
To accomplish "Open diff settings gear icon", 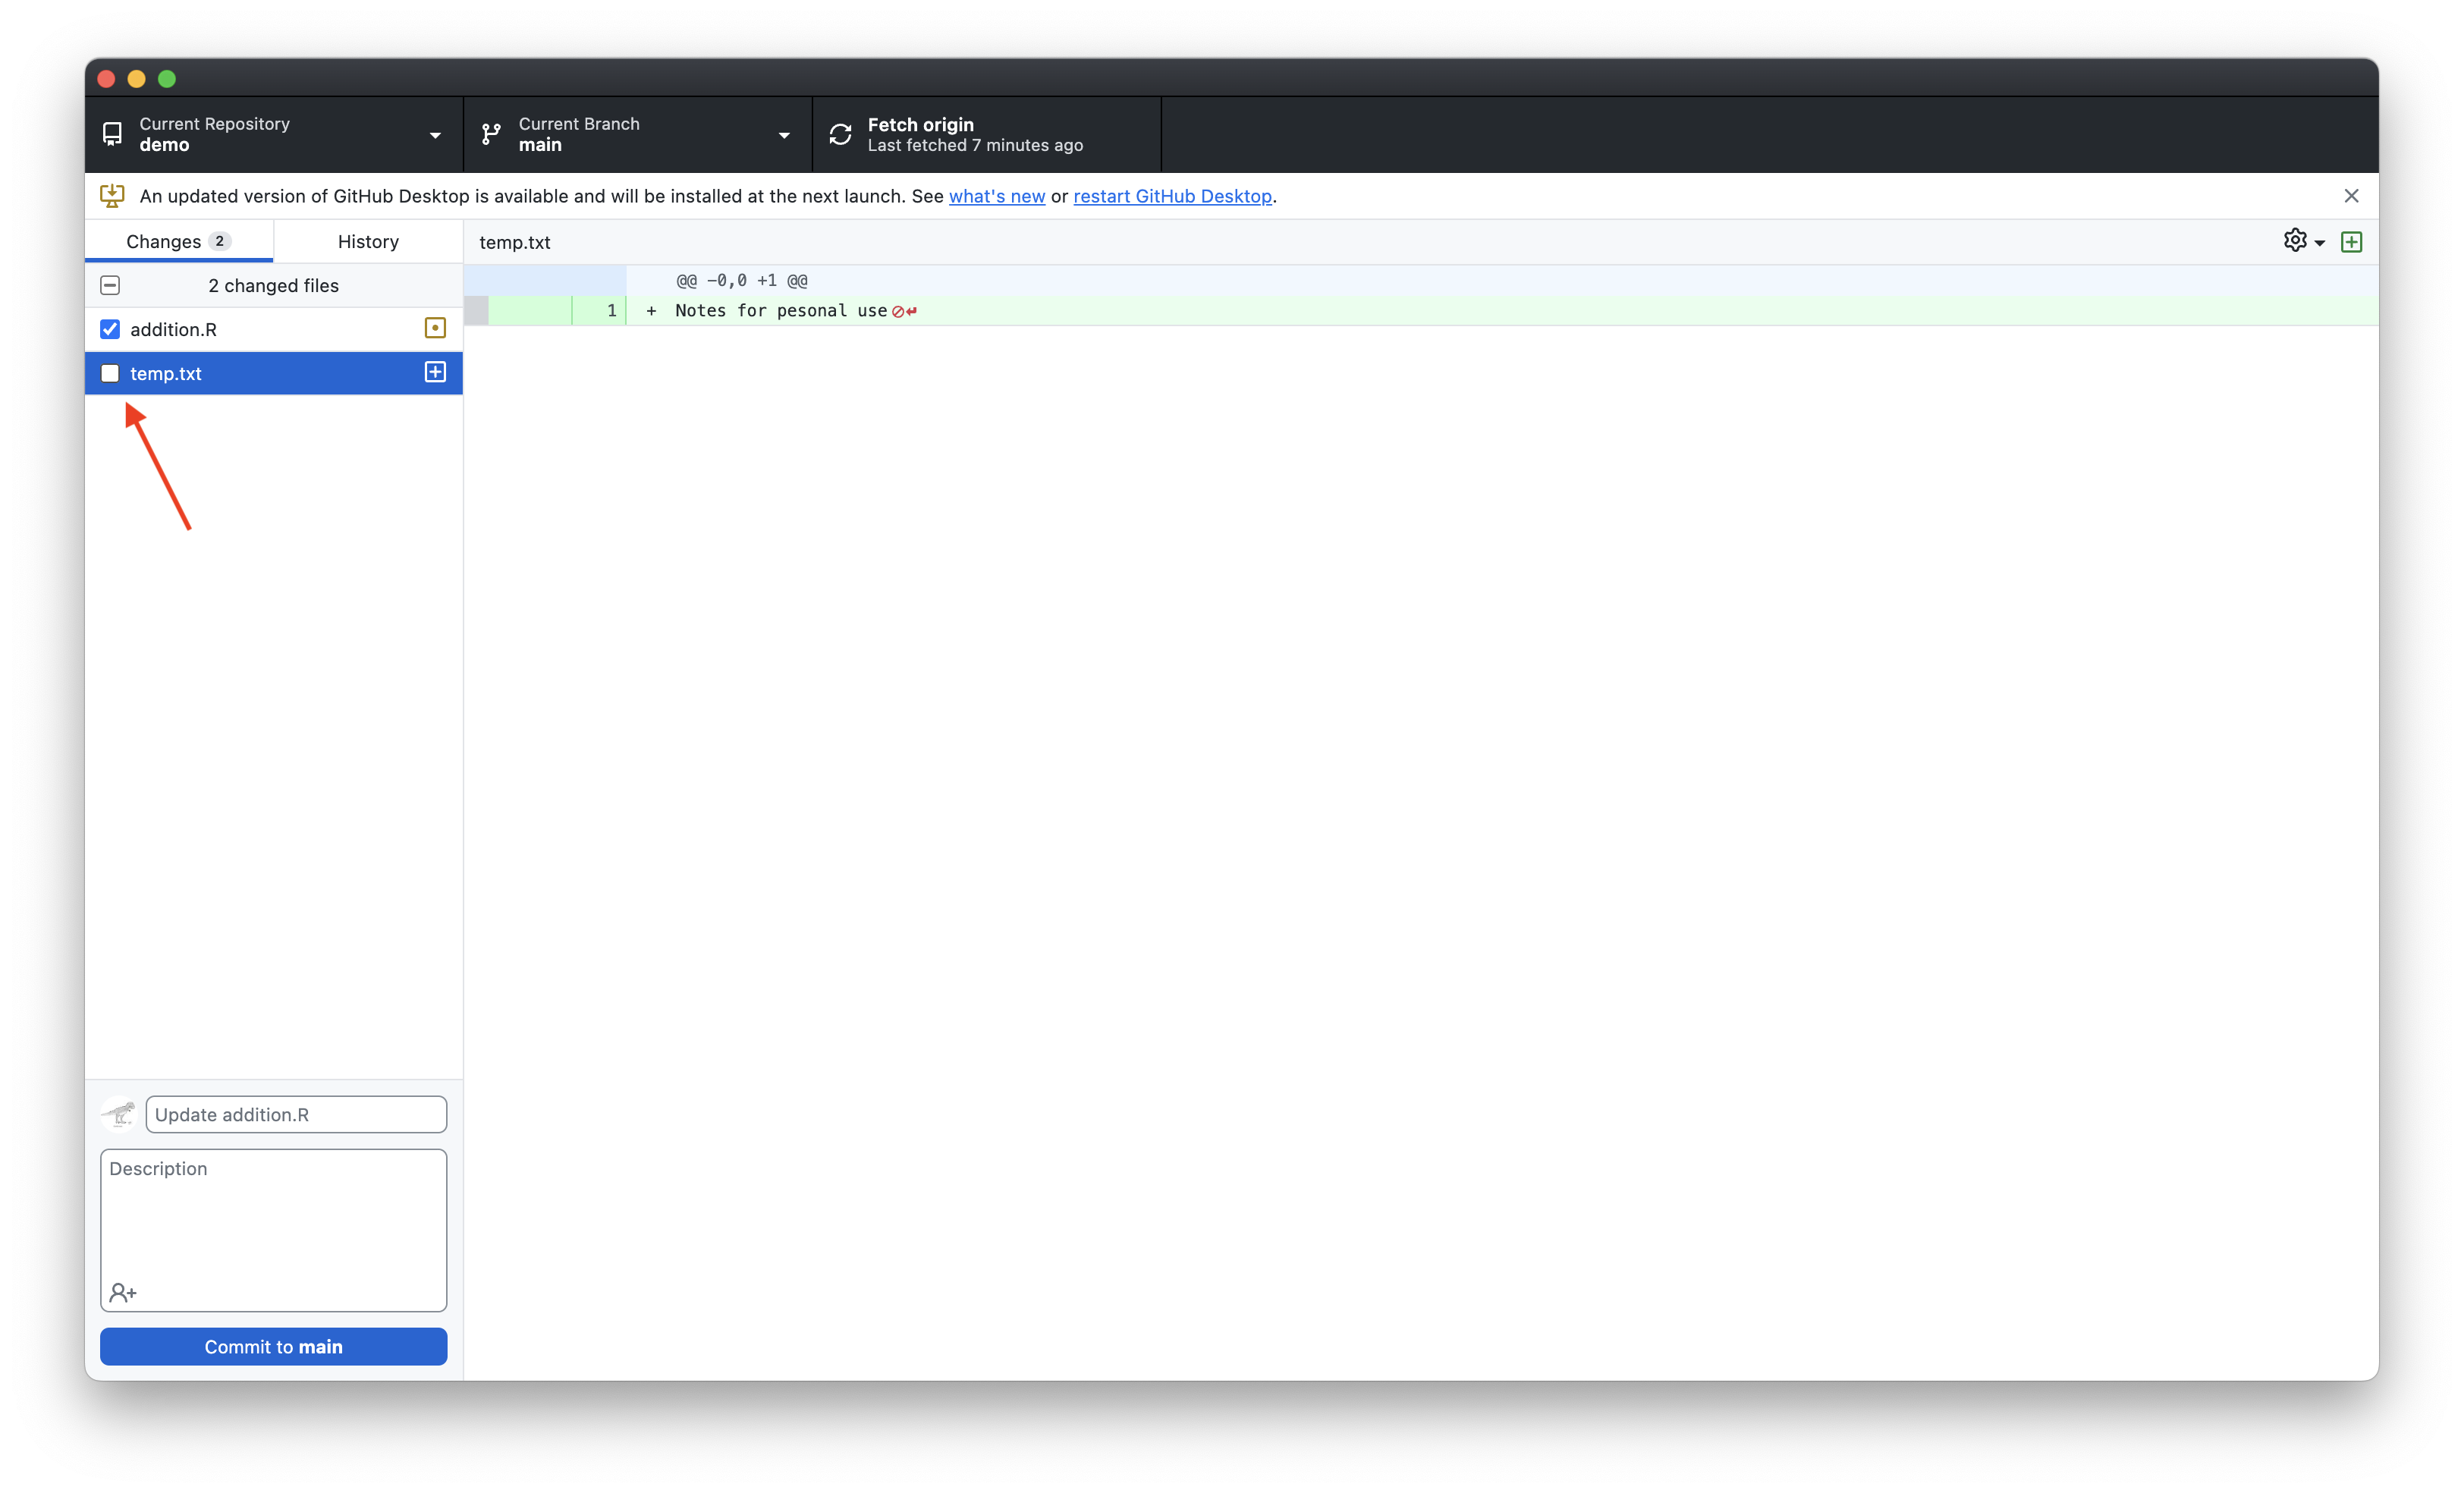I will tap(2294, 241).
